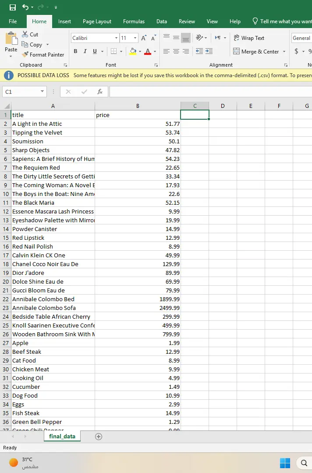Screen dimensions: 312x473
Task: Open Windows Start menu
Action: tap(285, 463)
